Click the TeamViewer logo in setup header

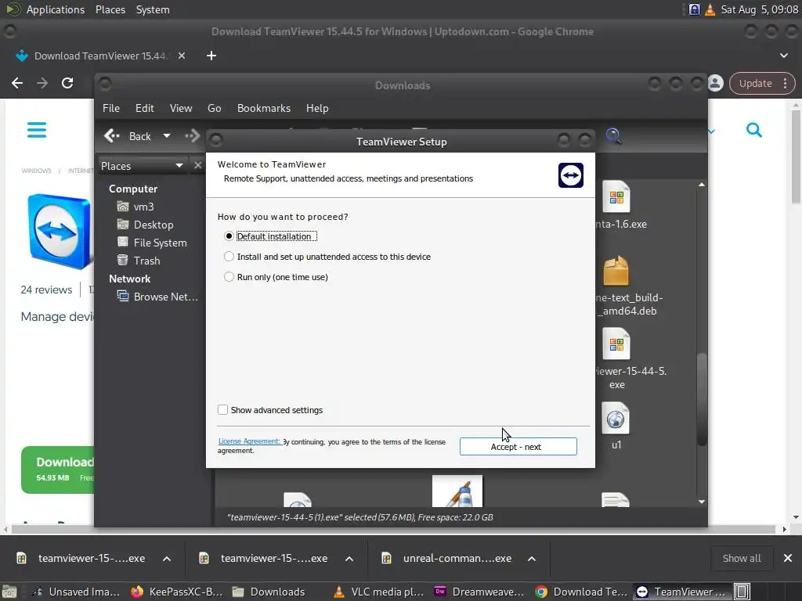pyautogui.click(x=571, y=175)
